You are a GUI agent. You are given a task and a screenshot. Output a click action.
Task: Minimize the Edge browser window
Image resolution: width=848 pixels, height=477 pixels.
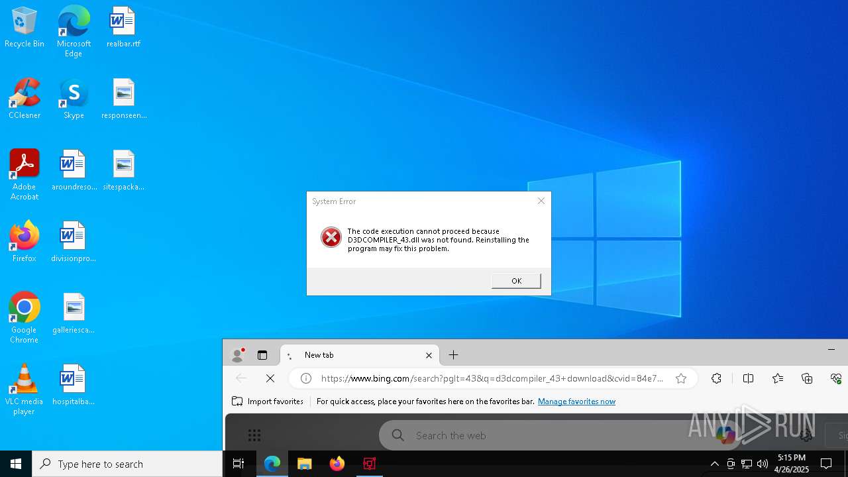pos(831,349)
